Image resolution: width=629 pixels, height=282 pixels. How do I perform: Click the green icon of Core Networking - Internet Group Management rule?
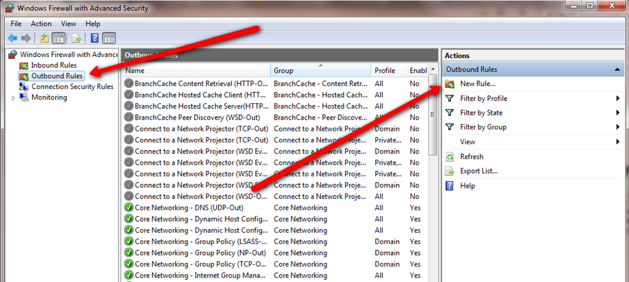point(129,276)
